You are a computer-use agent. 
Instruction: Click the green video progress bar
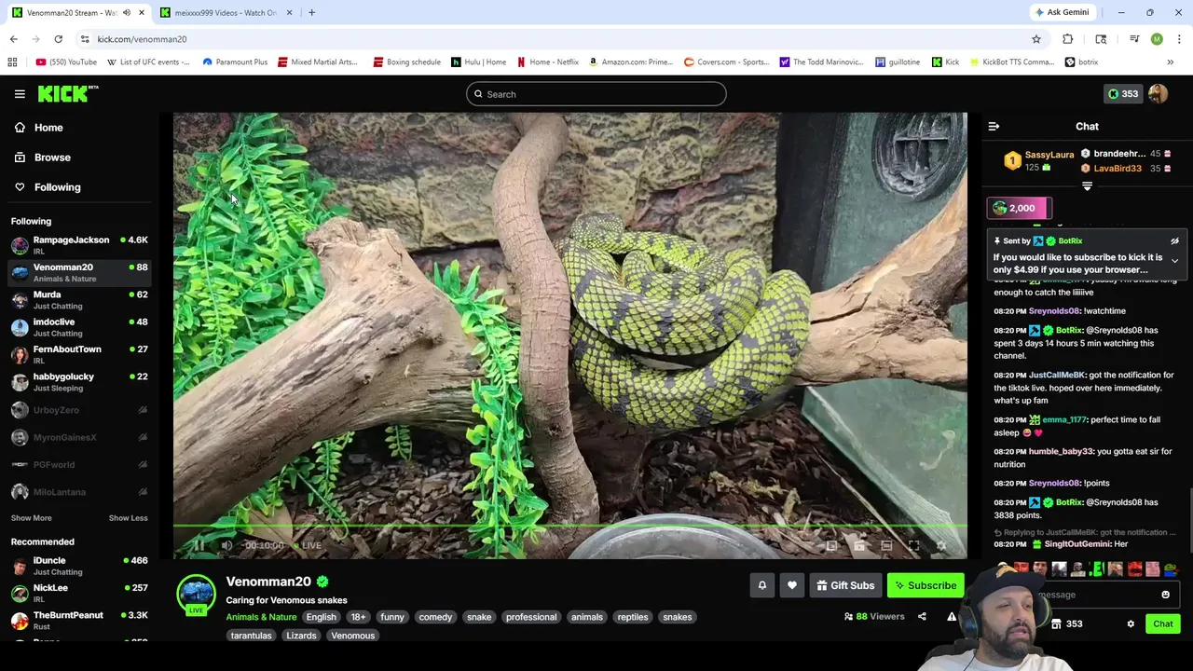[569, 527]
